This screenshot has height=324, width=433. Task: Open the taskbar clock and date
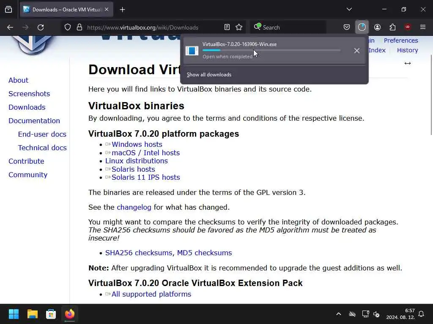pos(400,314)
